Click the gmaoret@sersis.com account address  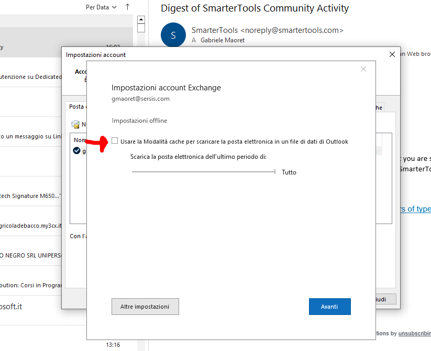click(x=140, y=99)
